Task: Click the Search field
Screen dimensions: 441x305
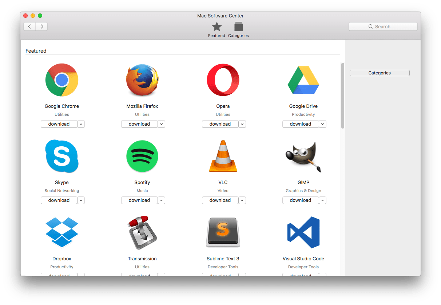Action: tap(383, 27)
